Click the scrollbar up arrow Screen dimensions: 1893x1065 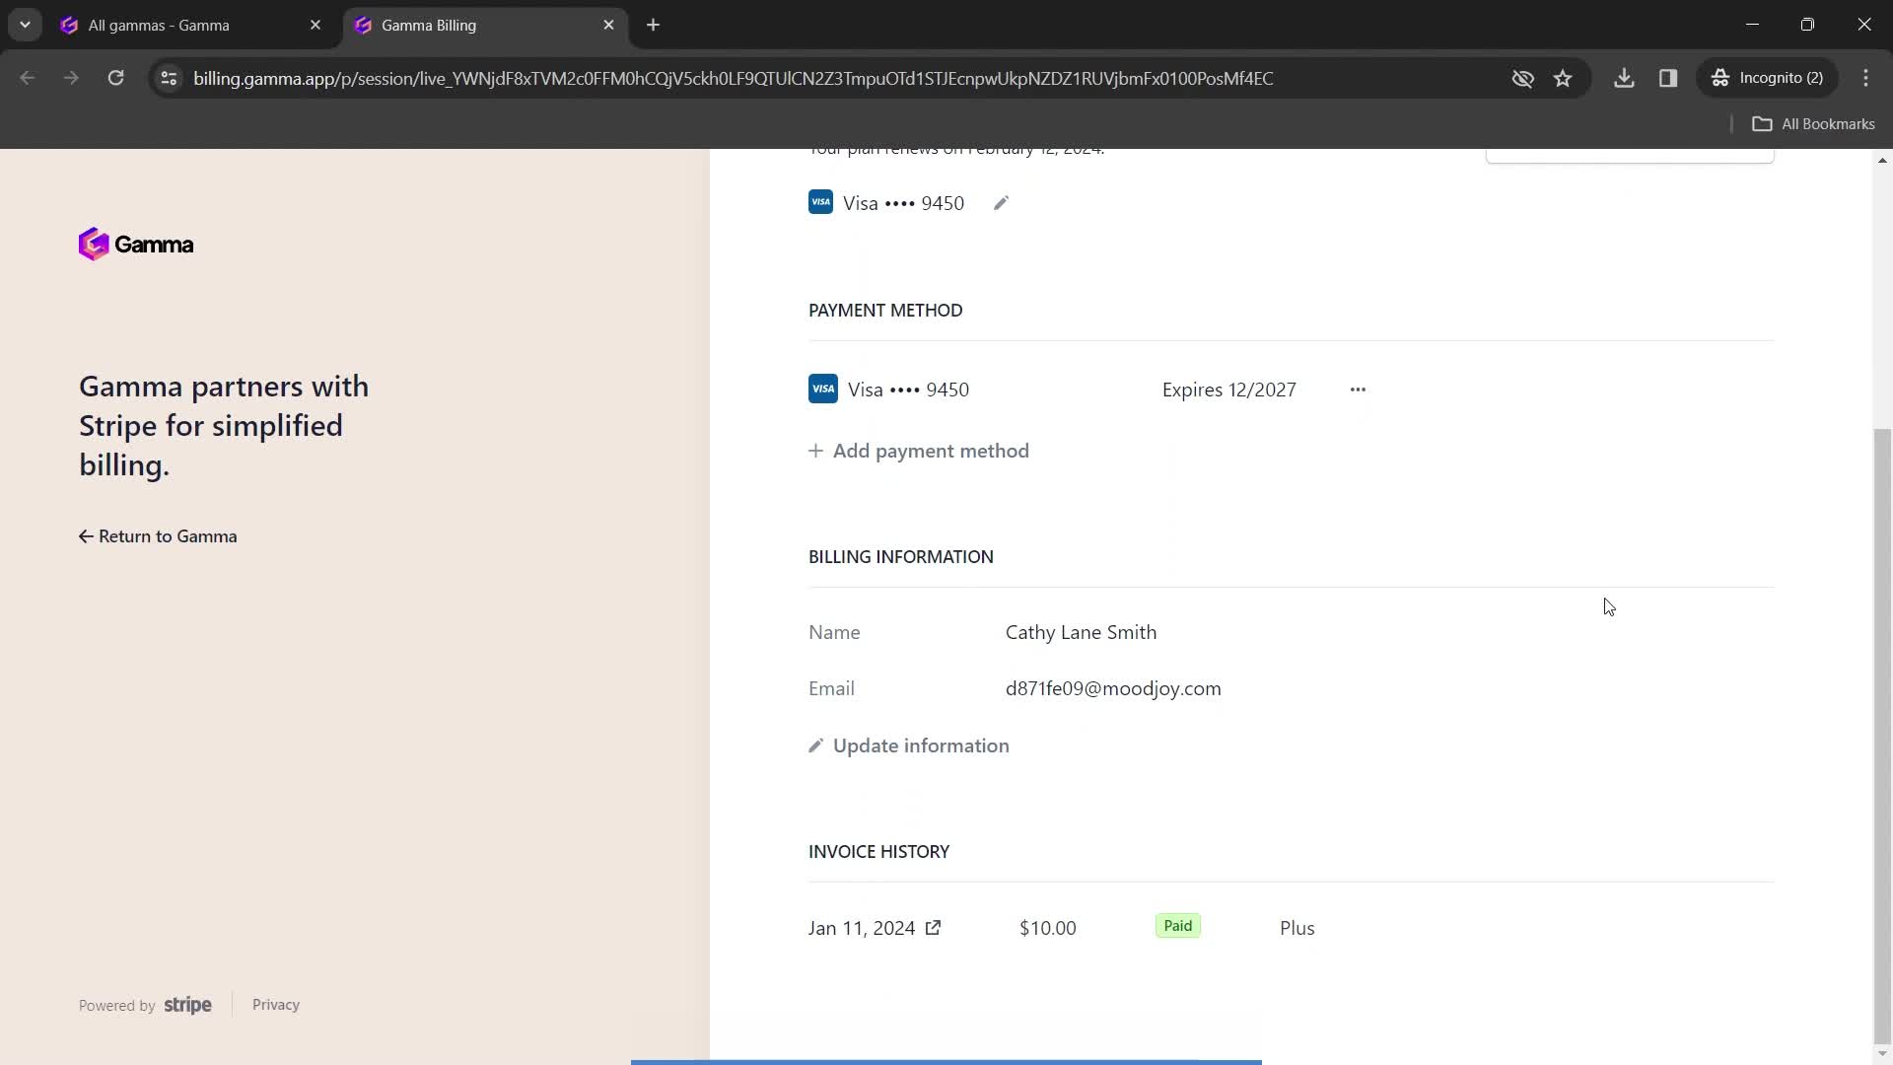[x=1883, y=160]
